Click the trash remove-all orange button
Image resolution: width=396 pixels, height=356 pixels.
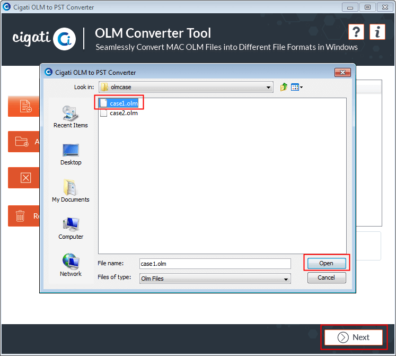coord(24,216)
